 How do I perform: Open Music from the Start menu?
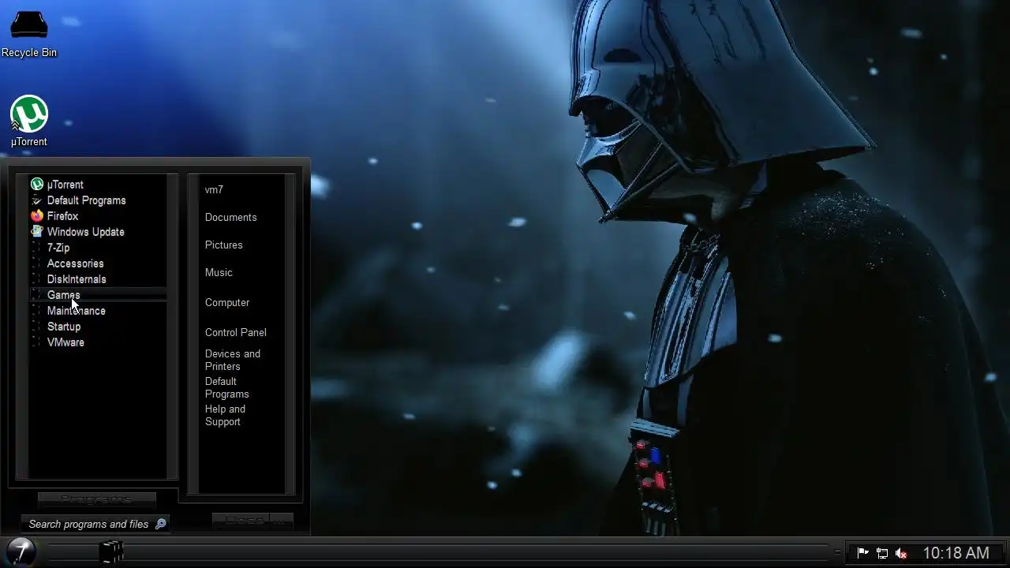[219, 273]
